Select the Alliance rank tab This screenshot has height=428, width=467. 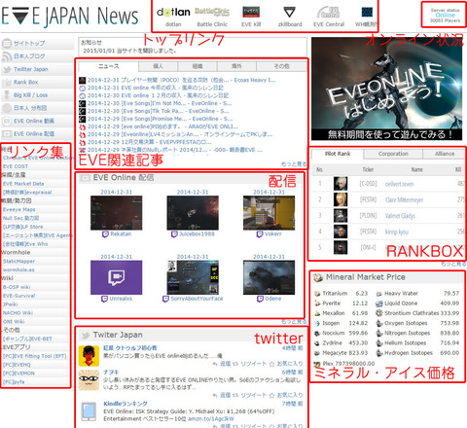point(445,154)
